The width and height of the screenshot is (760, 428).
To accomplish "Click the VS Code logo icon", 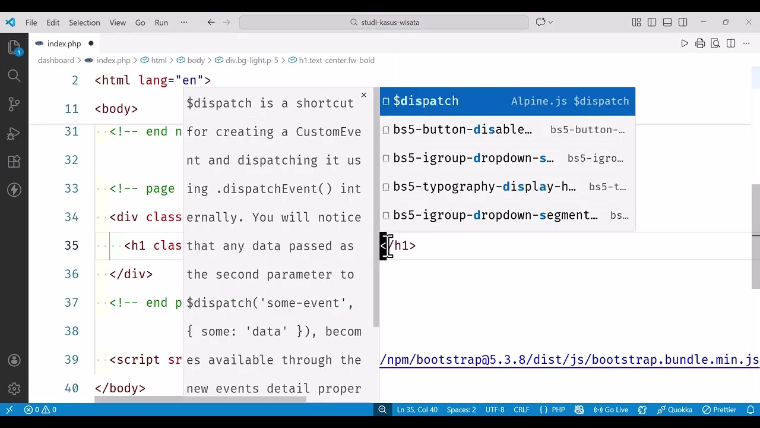I will 10,22.
